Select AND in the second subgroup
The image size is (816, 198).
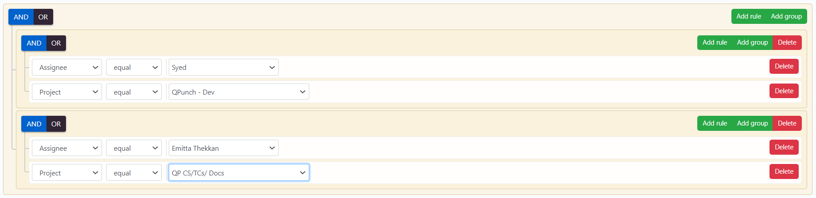point(34,124)
